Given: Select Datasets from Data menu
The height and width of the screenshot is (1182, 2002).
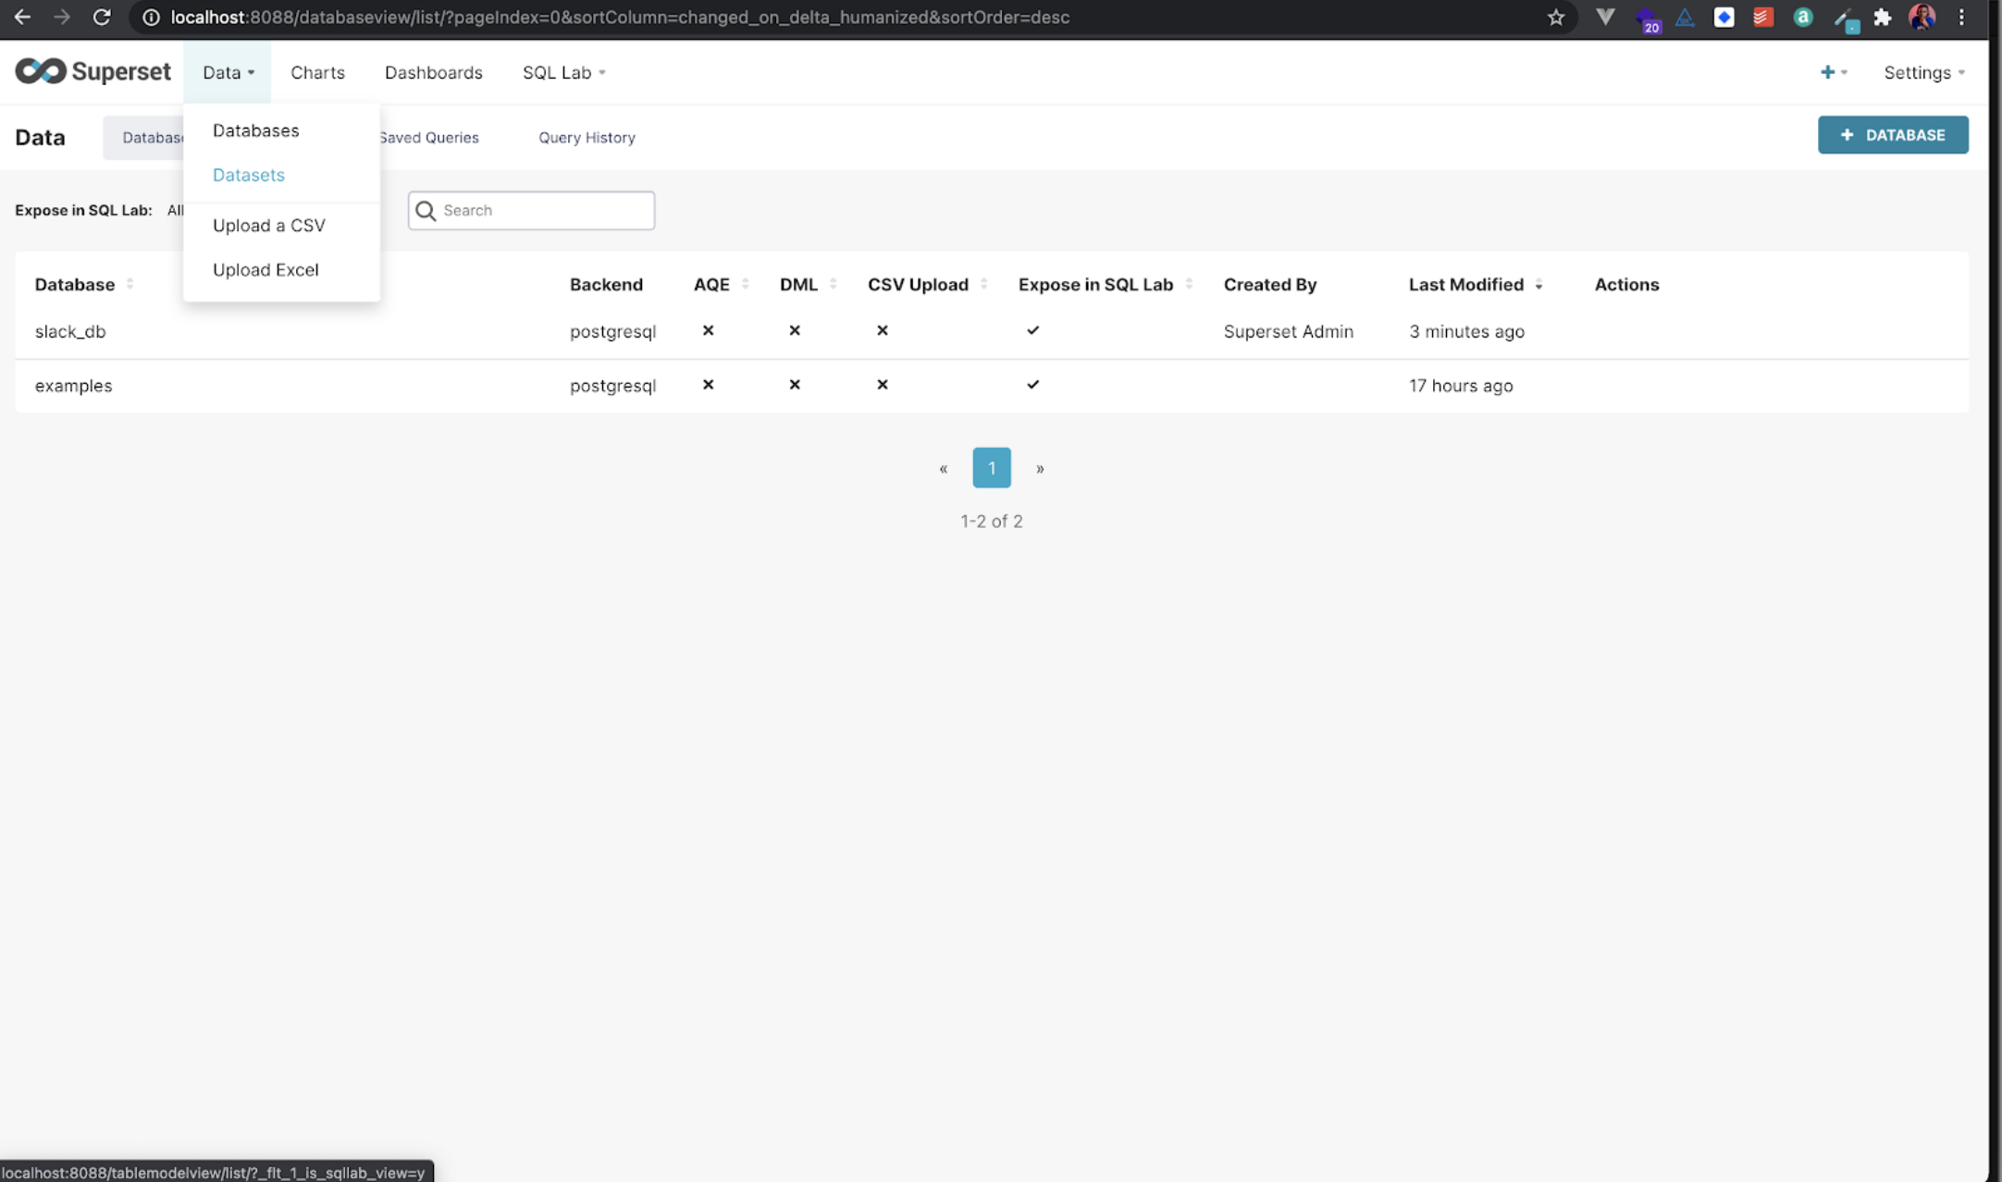Looking at the screenshot, I should pyautogui.click(x=248, y=175).
